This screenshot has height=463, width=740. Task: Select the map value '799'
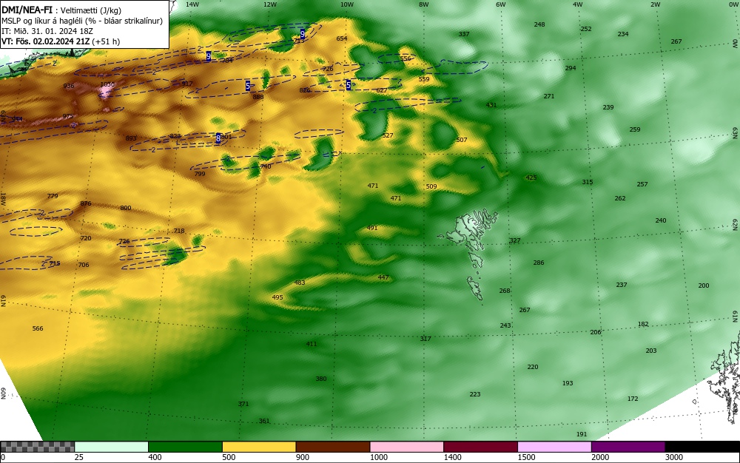pyautogui.click(x=200, y=174)
